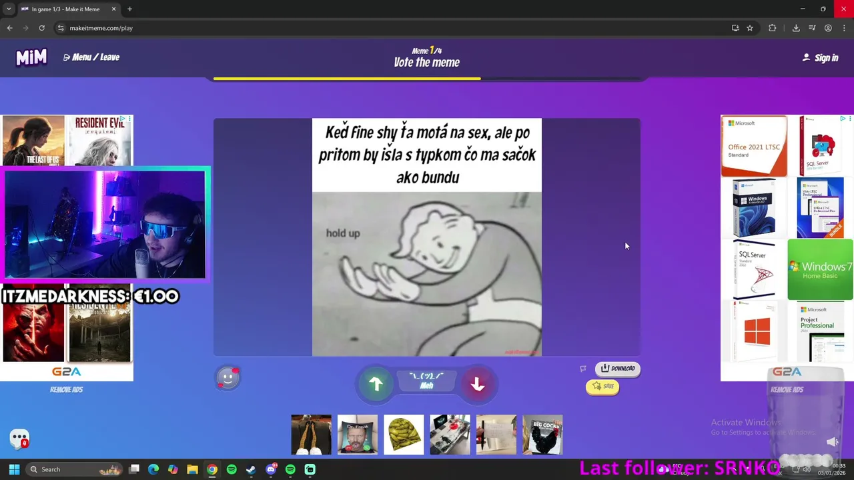Image resolution: width=854 pixels, height=480 pixels.
Task: Click the MiM logo
Action: click(x=31, y=57)
